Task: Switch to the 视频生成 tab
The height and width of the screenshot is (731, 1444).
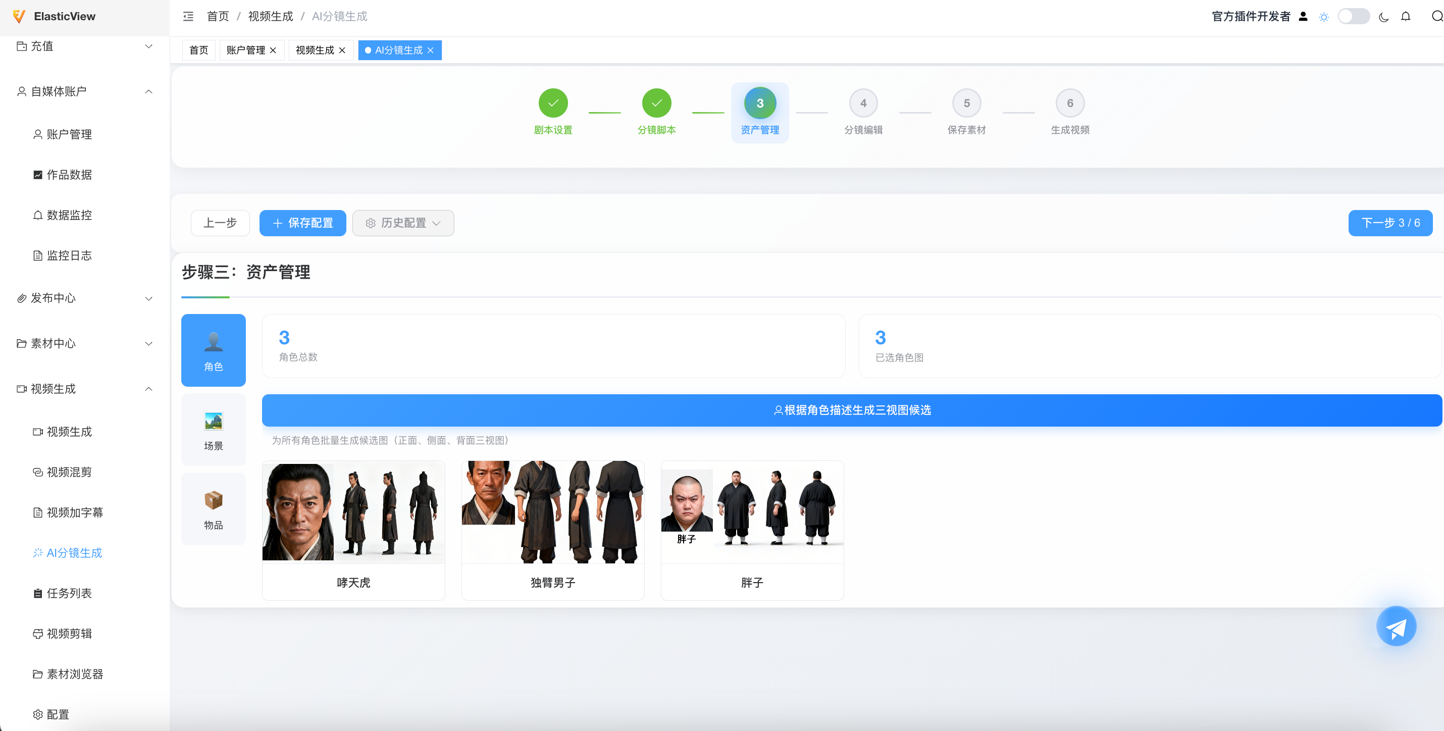Action: (x=315, y=50)
